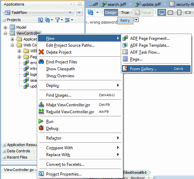Open the Refactor submenu

pos(79,138)
